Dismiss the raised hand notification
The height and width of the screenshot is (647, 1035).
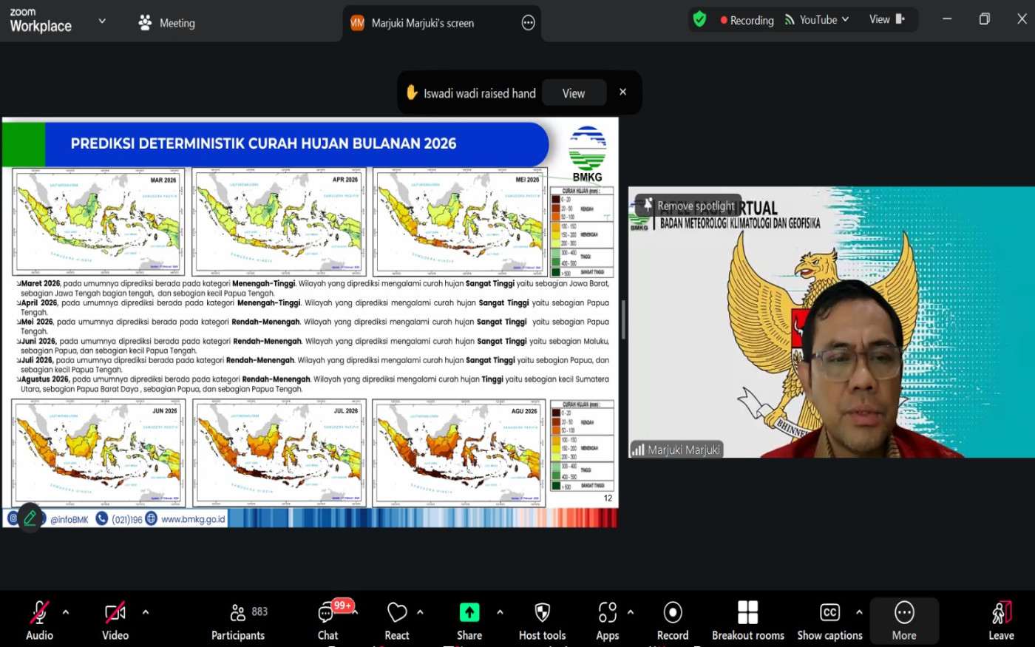coord(622,92)
